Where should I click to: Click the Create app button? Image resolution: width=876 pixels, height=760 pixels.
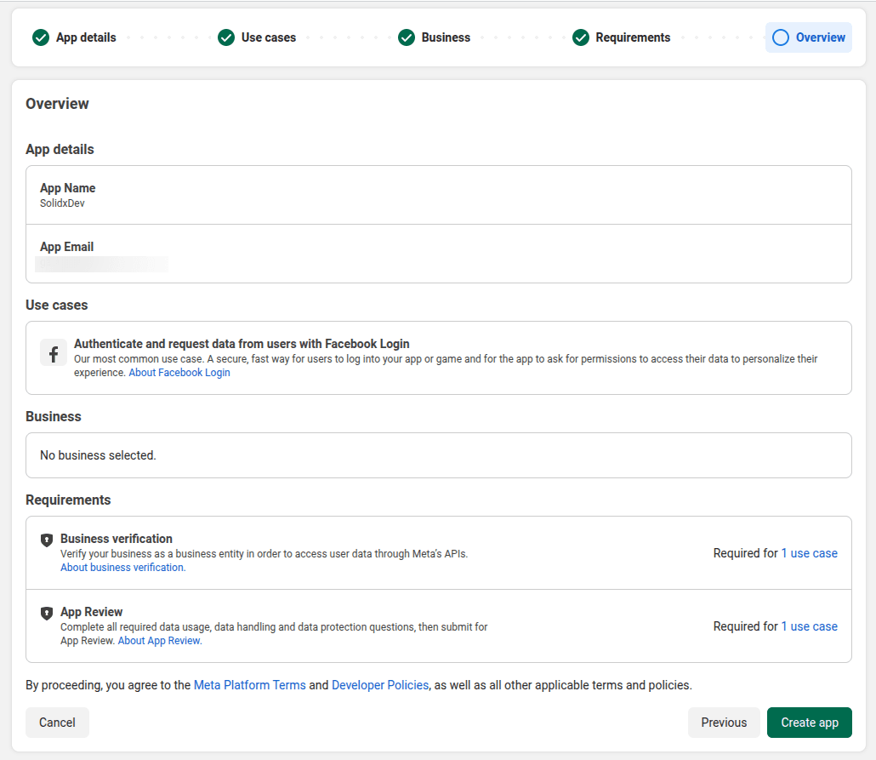[x=810, y=723]
